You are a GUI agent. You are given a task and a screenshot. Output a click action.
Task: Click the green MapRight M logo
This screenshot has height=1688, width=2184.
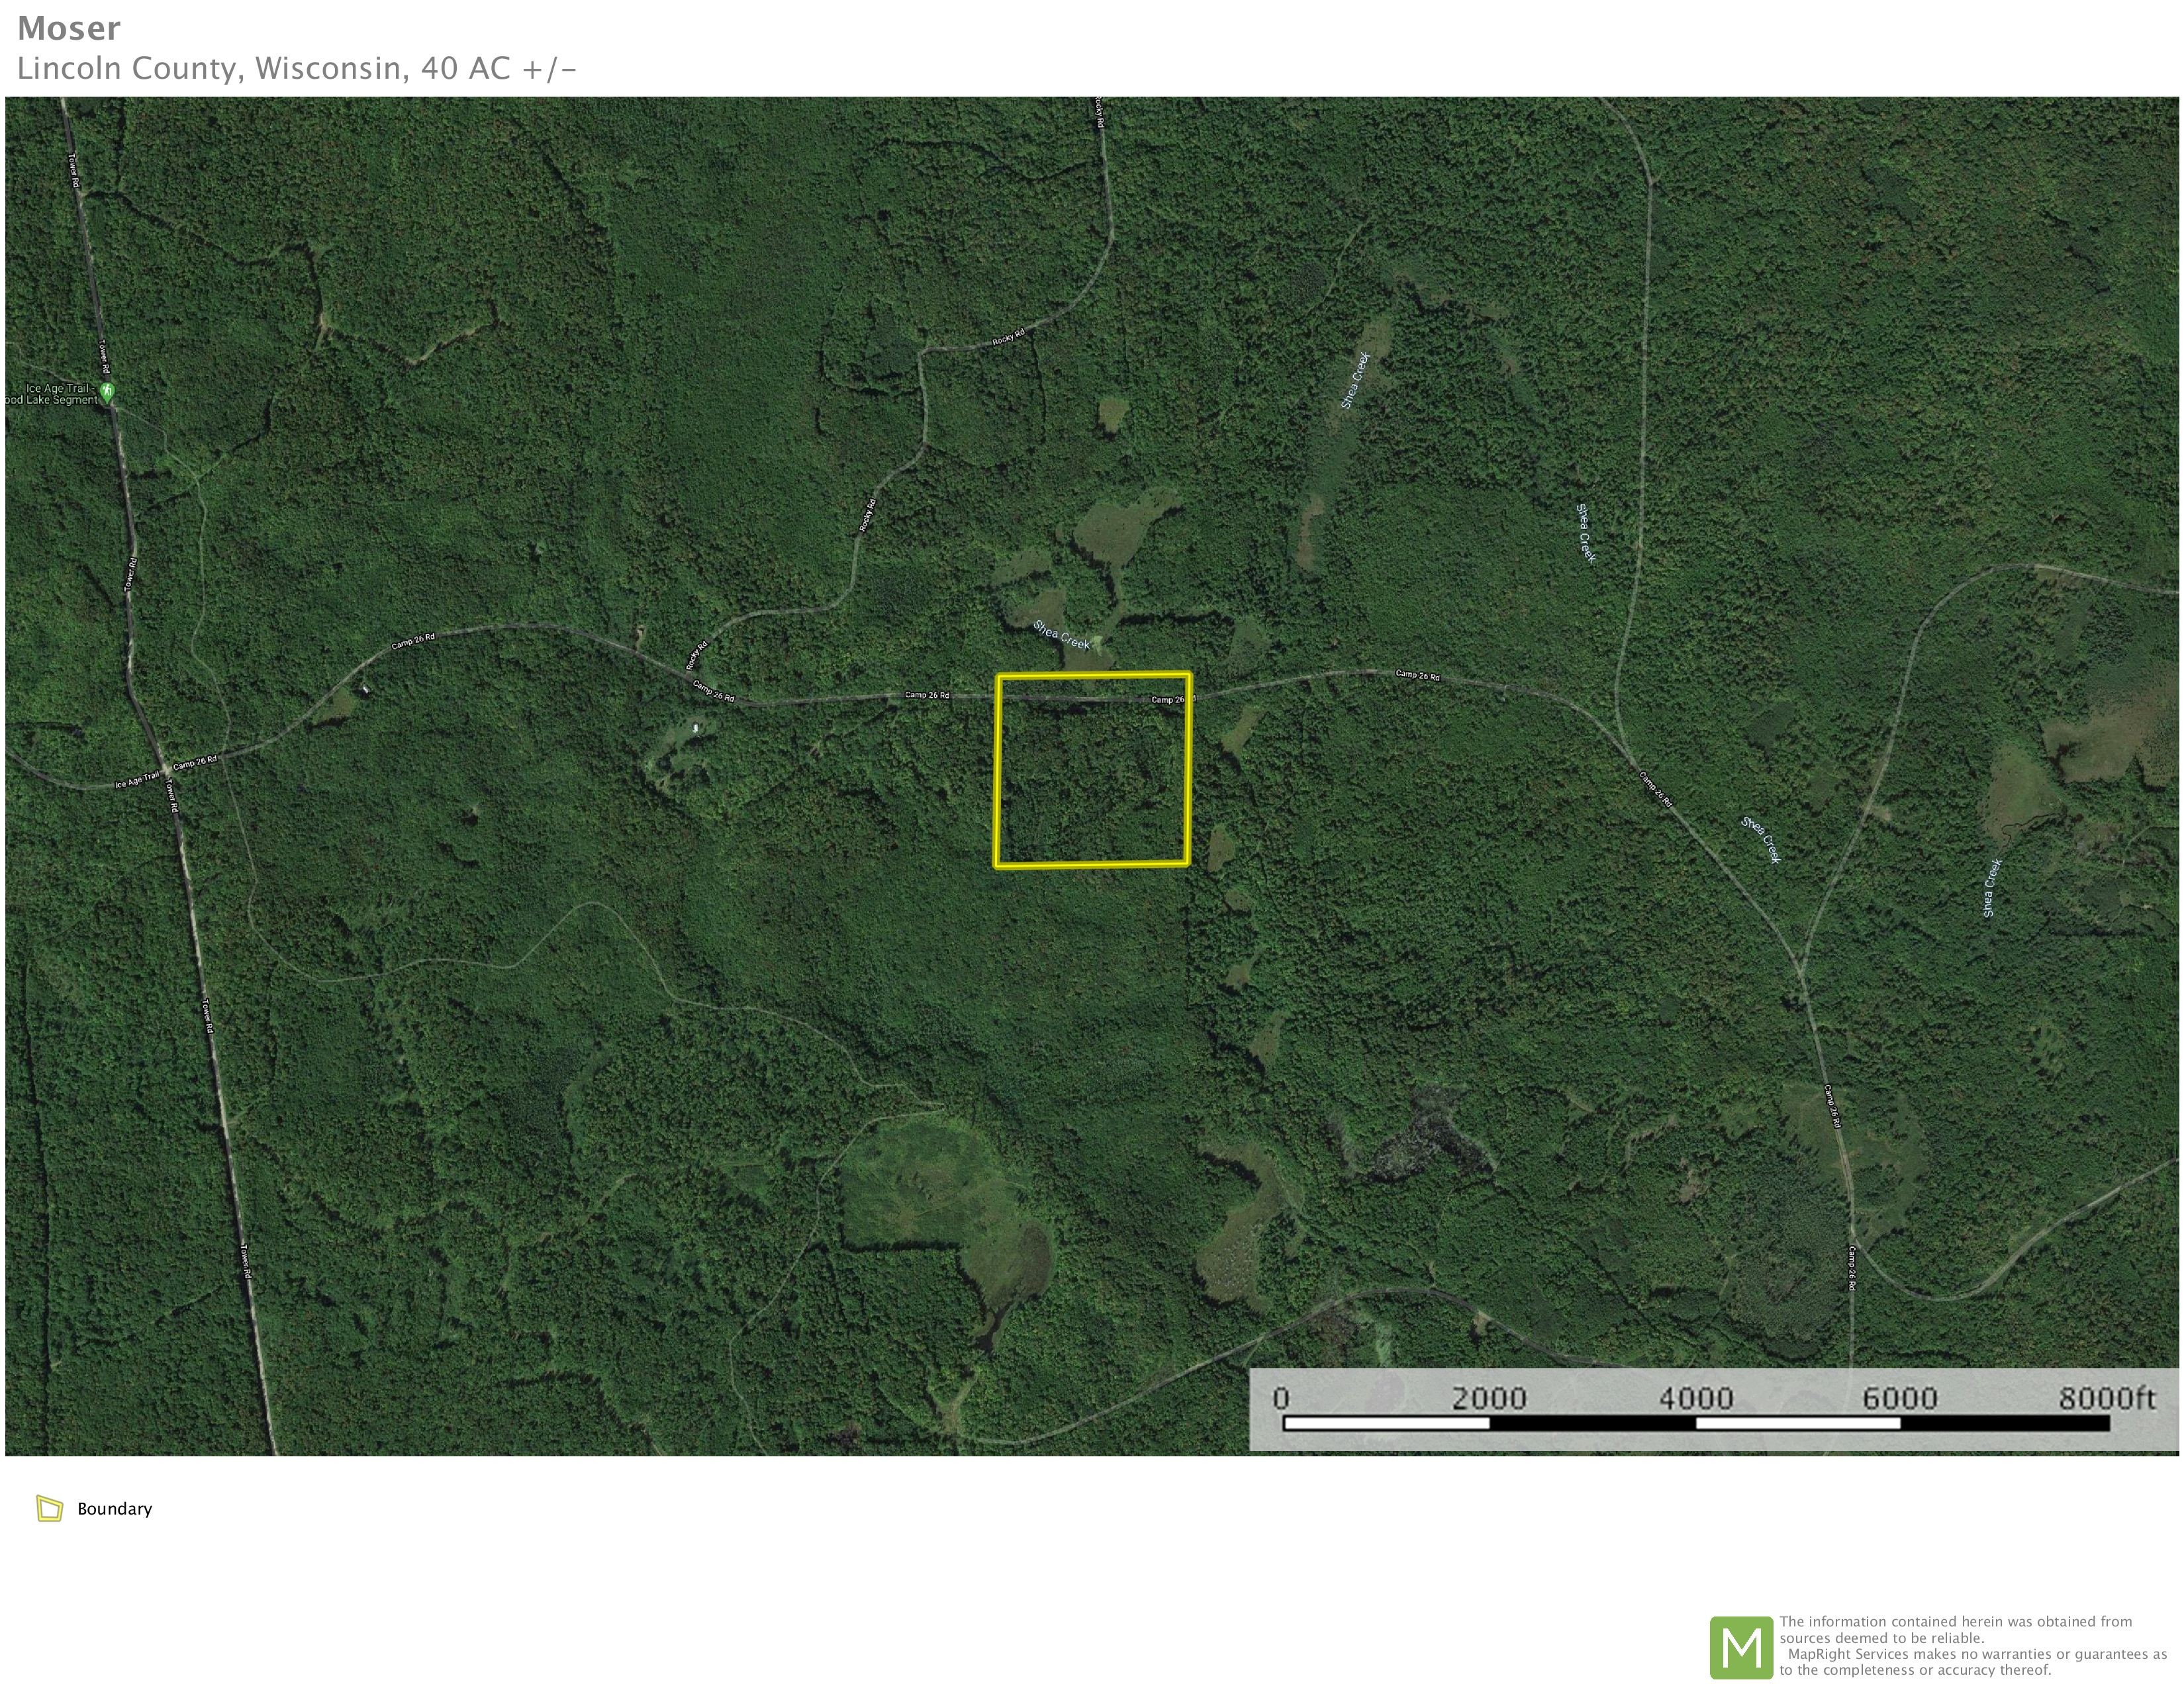pos(1741,1647)
